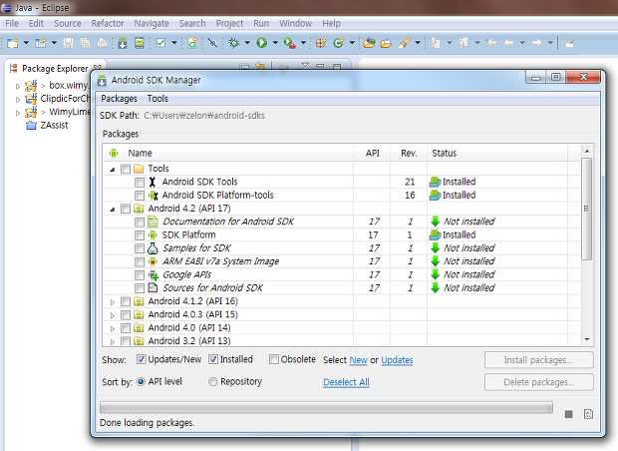The width and height of the screenshot is (618, 451).
Task: Enable the Obsolete show filter
Action: click(273, 359)
